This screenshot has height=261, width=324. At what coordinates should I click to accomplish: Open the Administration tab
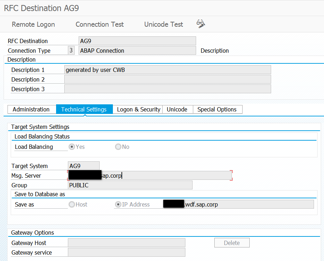pyautogui.click(x=32, y=109)
